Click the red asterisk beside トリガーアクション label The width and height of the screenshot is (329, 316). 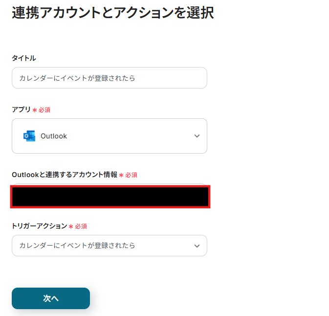pyautogui.click(x=71, y=226)
